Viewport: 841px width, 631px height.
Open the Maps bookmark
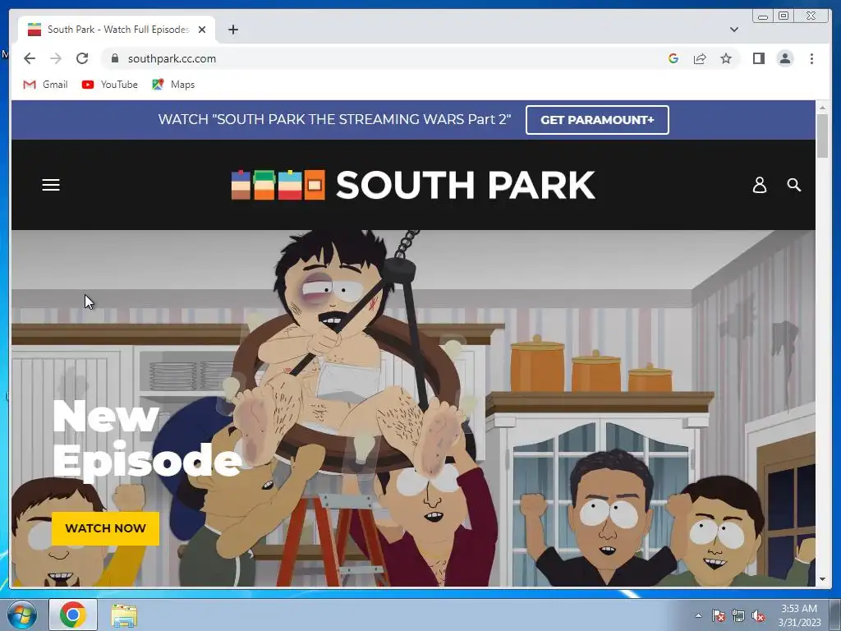172,85
